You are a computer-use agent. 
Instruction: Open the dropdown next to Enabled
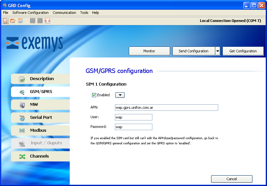click(x=120, y=95)
